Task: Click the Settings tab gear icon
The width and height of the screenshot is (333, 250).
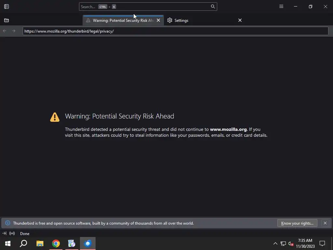Action: pyautogui.click(x=170, y=21)
